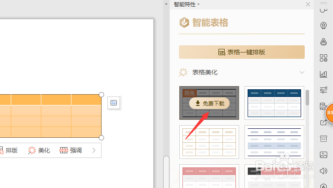The width and height of the screenshot is (333, 188).
Task: Click the panel list vertical scrollbar thumb
Action: [307, 97]
